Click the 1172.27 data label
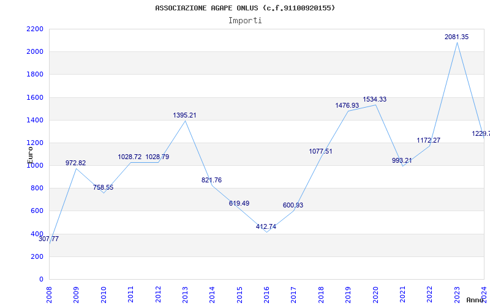Viewport: 490px width, 306px height. click(428, 140)
